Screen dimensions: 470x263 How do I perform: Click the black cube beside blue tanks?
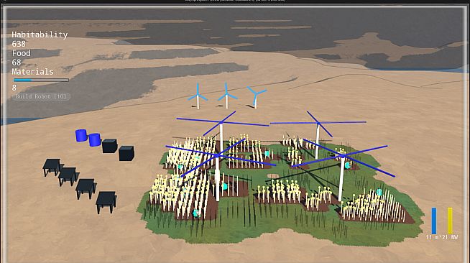[x=109, y=146]
